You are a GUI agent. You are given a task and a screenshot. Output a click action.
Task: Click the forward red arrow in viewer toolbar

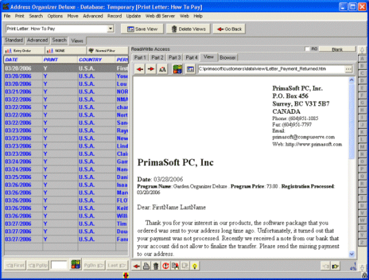coord(151,69)
